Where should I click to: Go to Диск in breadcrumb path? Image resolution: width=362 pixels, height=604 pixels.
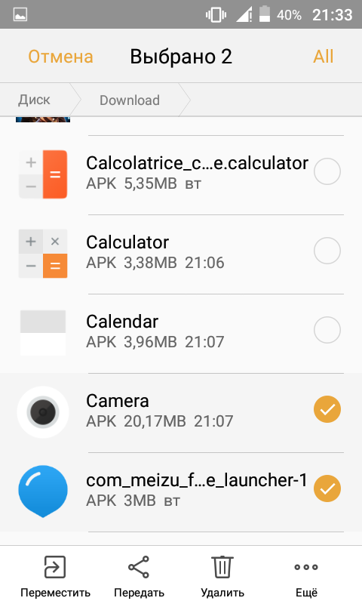pos(34,100)
